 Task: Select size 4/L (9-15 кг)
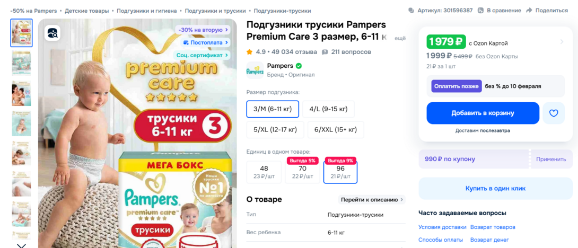328,109
